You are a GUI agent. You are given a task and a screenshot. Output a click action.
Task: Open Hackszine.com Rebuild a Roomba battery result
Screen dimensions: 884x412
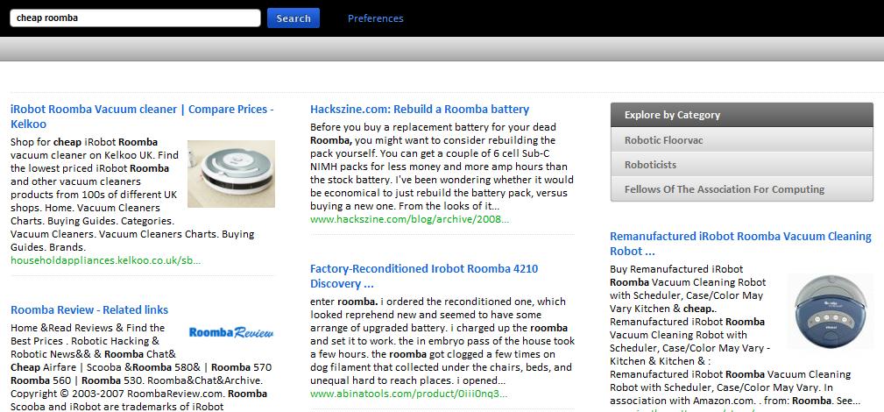[x=420, y=110]
